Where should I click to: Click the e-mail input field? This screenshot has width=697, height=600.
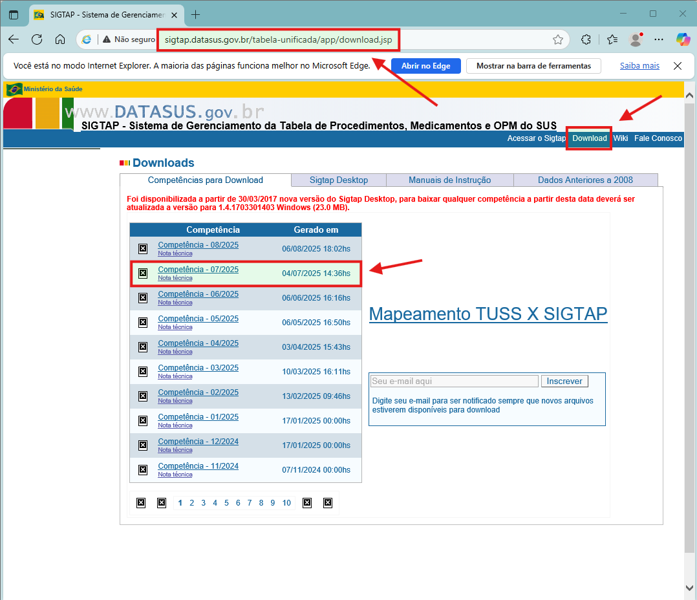click(x=454, y=381)
